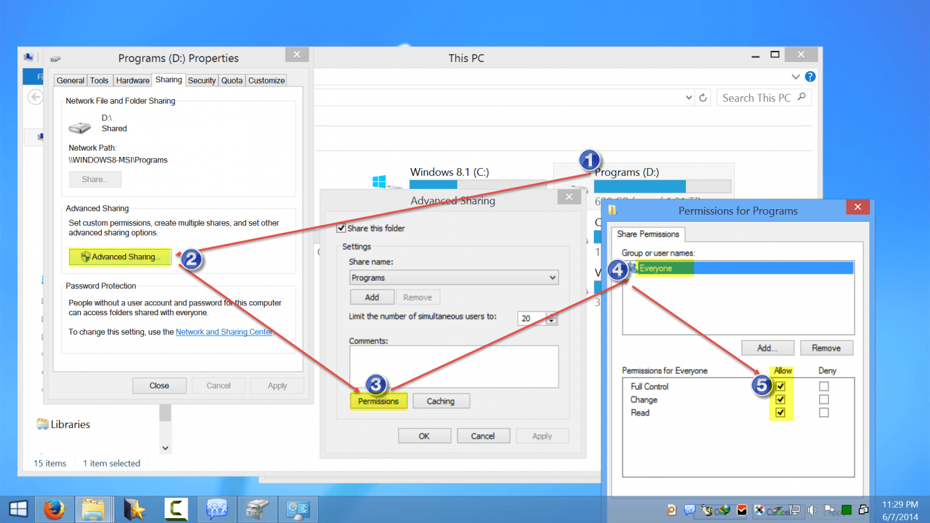Screen dimensions: 930x523
Task: Click the Permissions button in Advanced Sharing
Action: coord(378,401)
